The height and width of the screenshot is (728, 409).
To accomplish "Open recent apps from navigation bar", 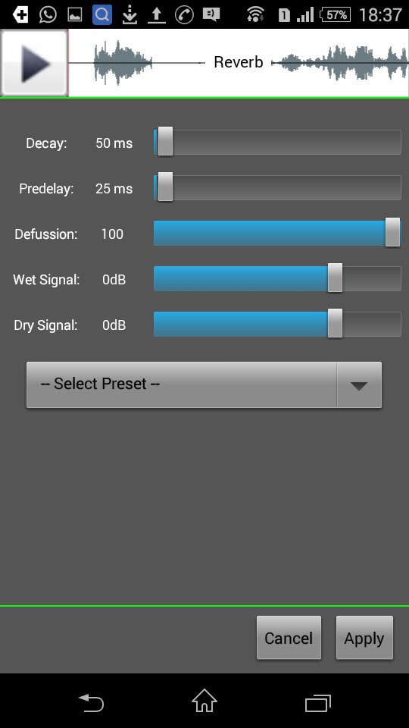I will tap(318, 703).
